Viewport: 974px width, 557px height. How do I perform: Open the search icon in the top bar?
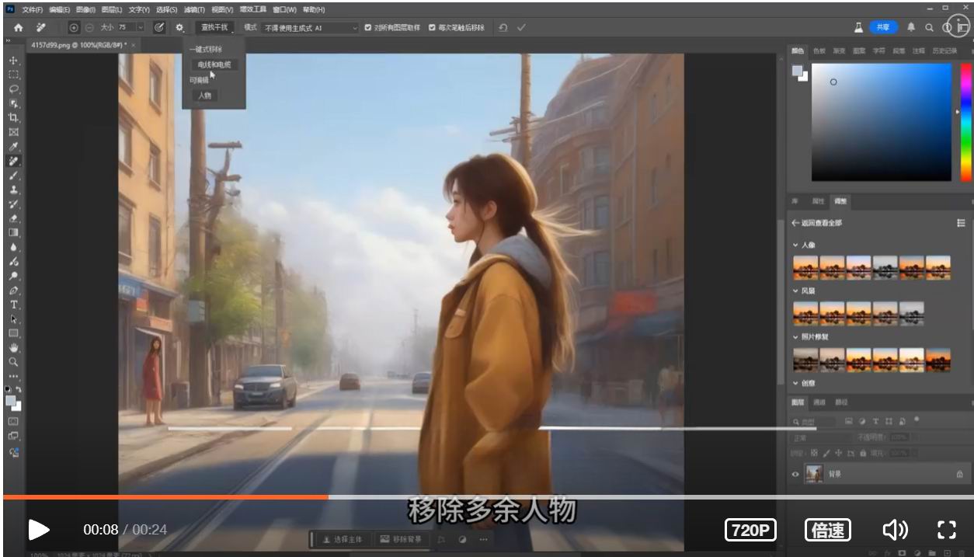pyautogui.click(x=929, y=27)
